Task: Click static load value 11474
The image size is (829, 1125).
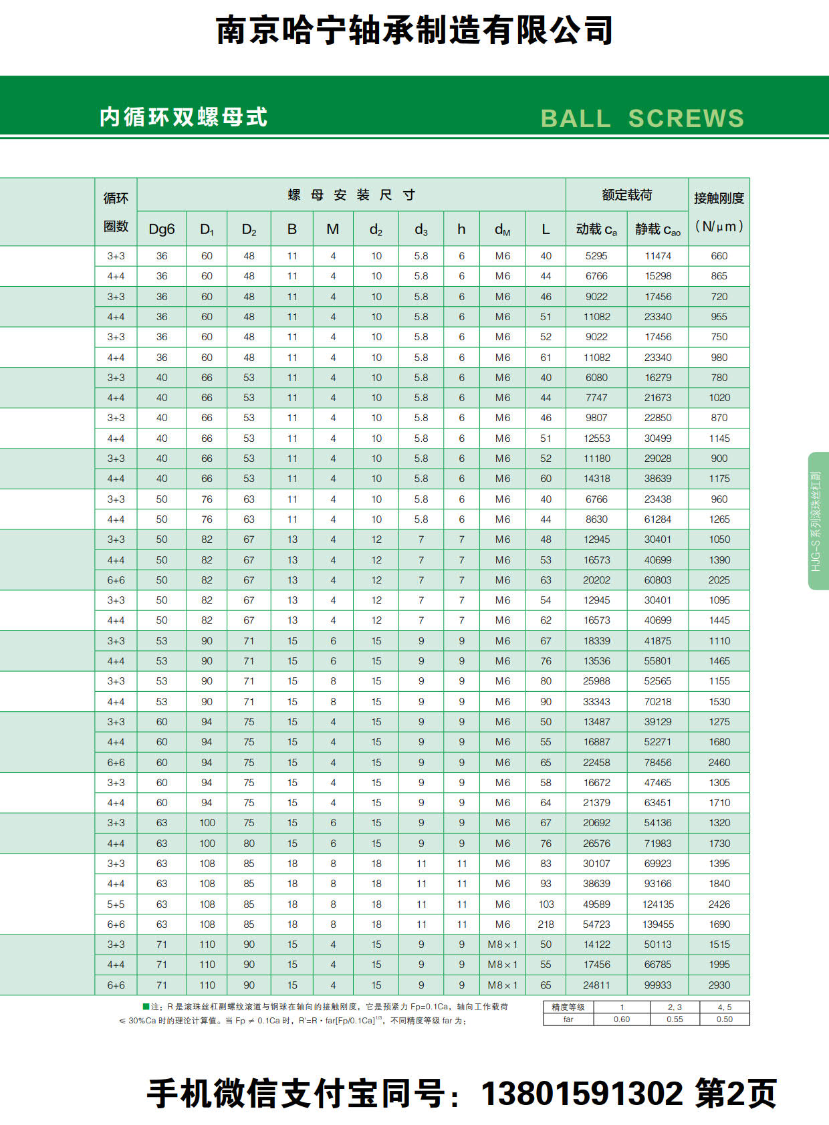Action: click(658, 256)
